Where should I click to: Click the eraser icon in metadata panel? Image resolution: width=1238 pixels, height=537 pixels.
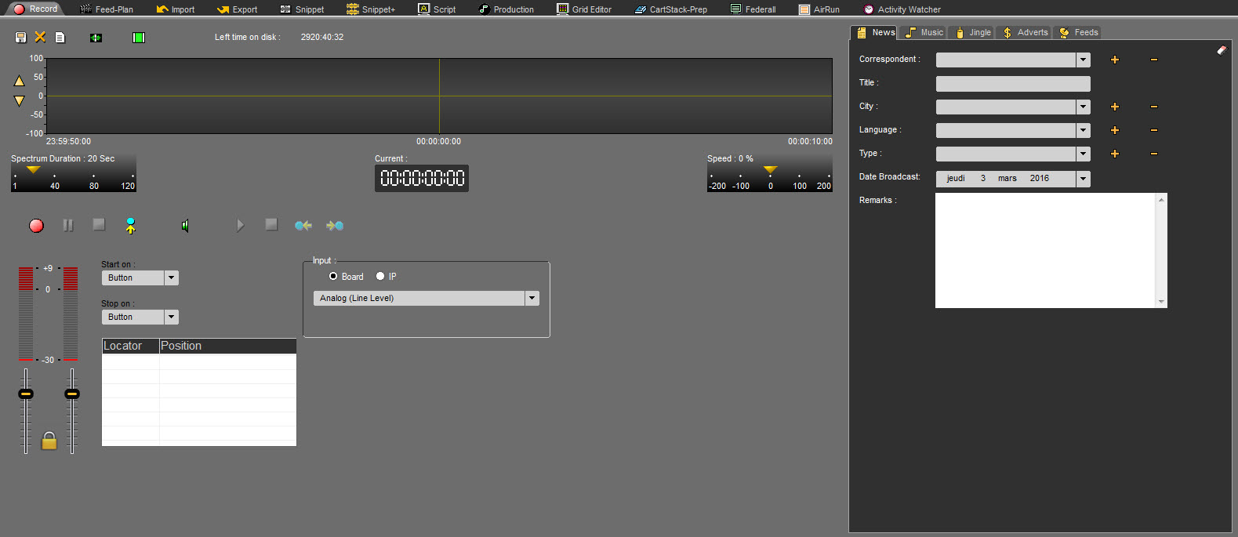coord(1221,50)
